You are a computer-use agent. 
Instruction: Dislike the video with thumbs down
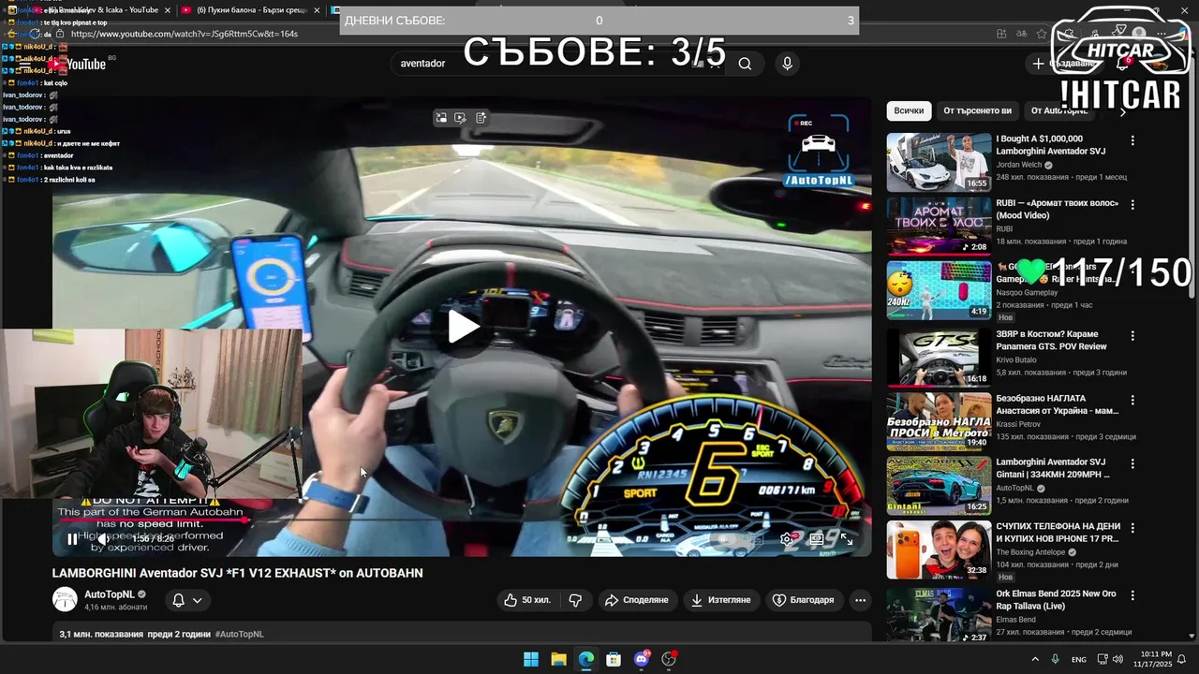[576, 600]
